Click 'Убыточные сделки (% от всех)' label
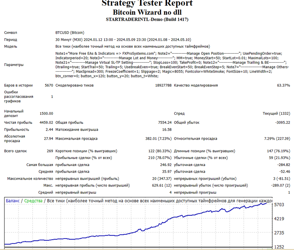This screenshot has width=294, height=250. point(201,158)
